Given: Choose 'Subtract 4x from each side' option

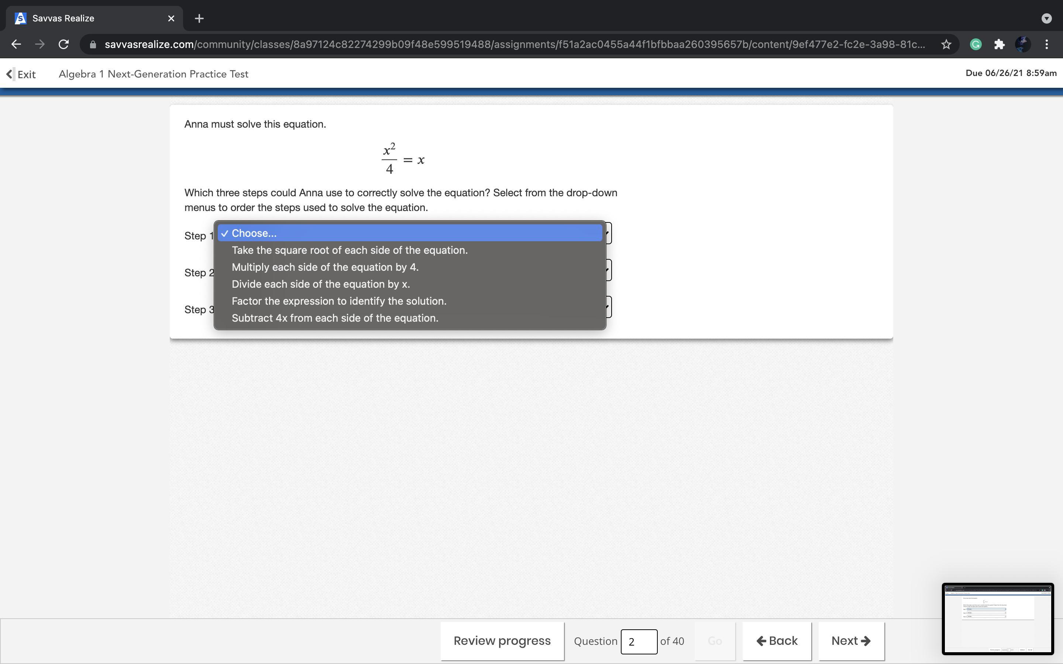Looking at the screenshot, I should point(335,318).
